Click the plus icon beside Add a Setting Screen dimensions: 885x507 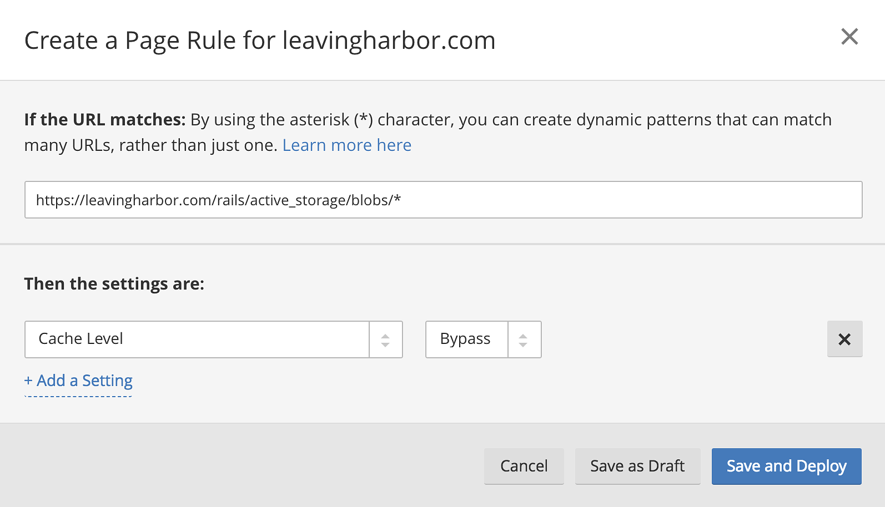pyautogui.click(x=28, y=381)
